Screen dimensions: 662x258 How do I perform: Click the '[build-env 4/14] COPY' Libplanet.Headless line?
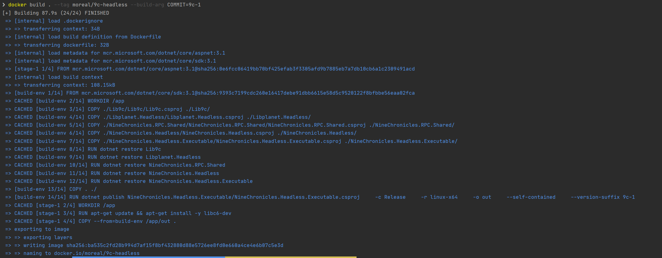pos(158,117)
